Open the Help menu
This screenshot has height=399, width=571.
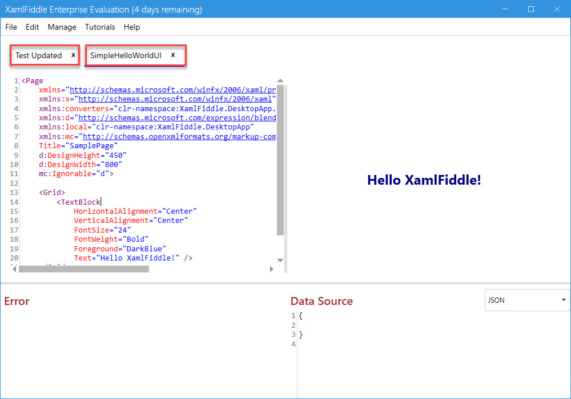point(131,27)
